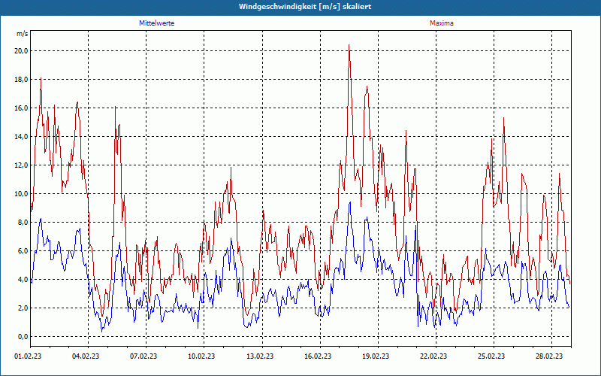
Task: Click the '10.02.23' date label
Action: click(201, 356)
